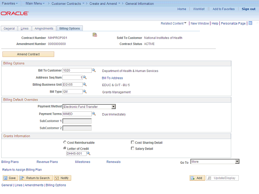
Task: Open the Revenue Plans link
Action: point(47,162)
